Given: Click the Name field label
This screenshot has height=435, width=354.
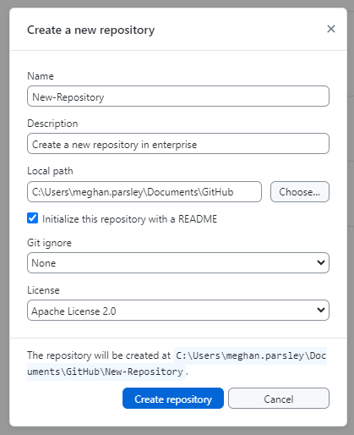Looking at the screenshot, I should coord(41,76).
